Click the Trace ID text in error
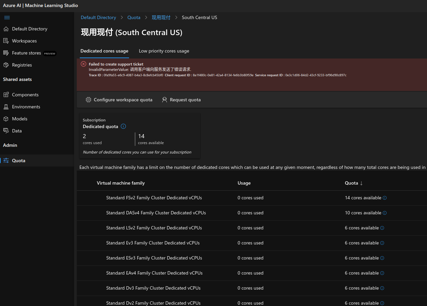Image resolution: width=427 pixels, height=306 pixels. [x=126, y=75]
